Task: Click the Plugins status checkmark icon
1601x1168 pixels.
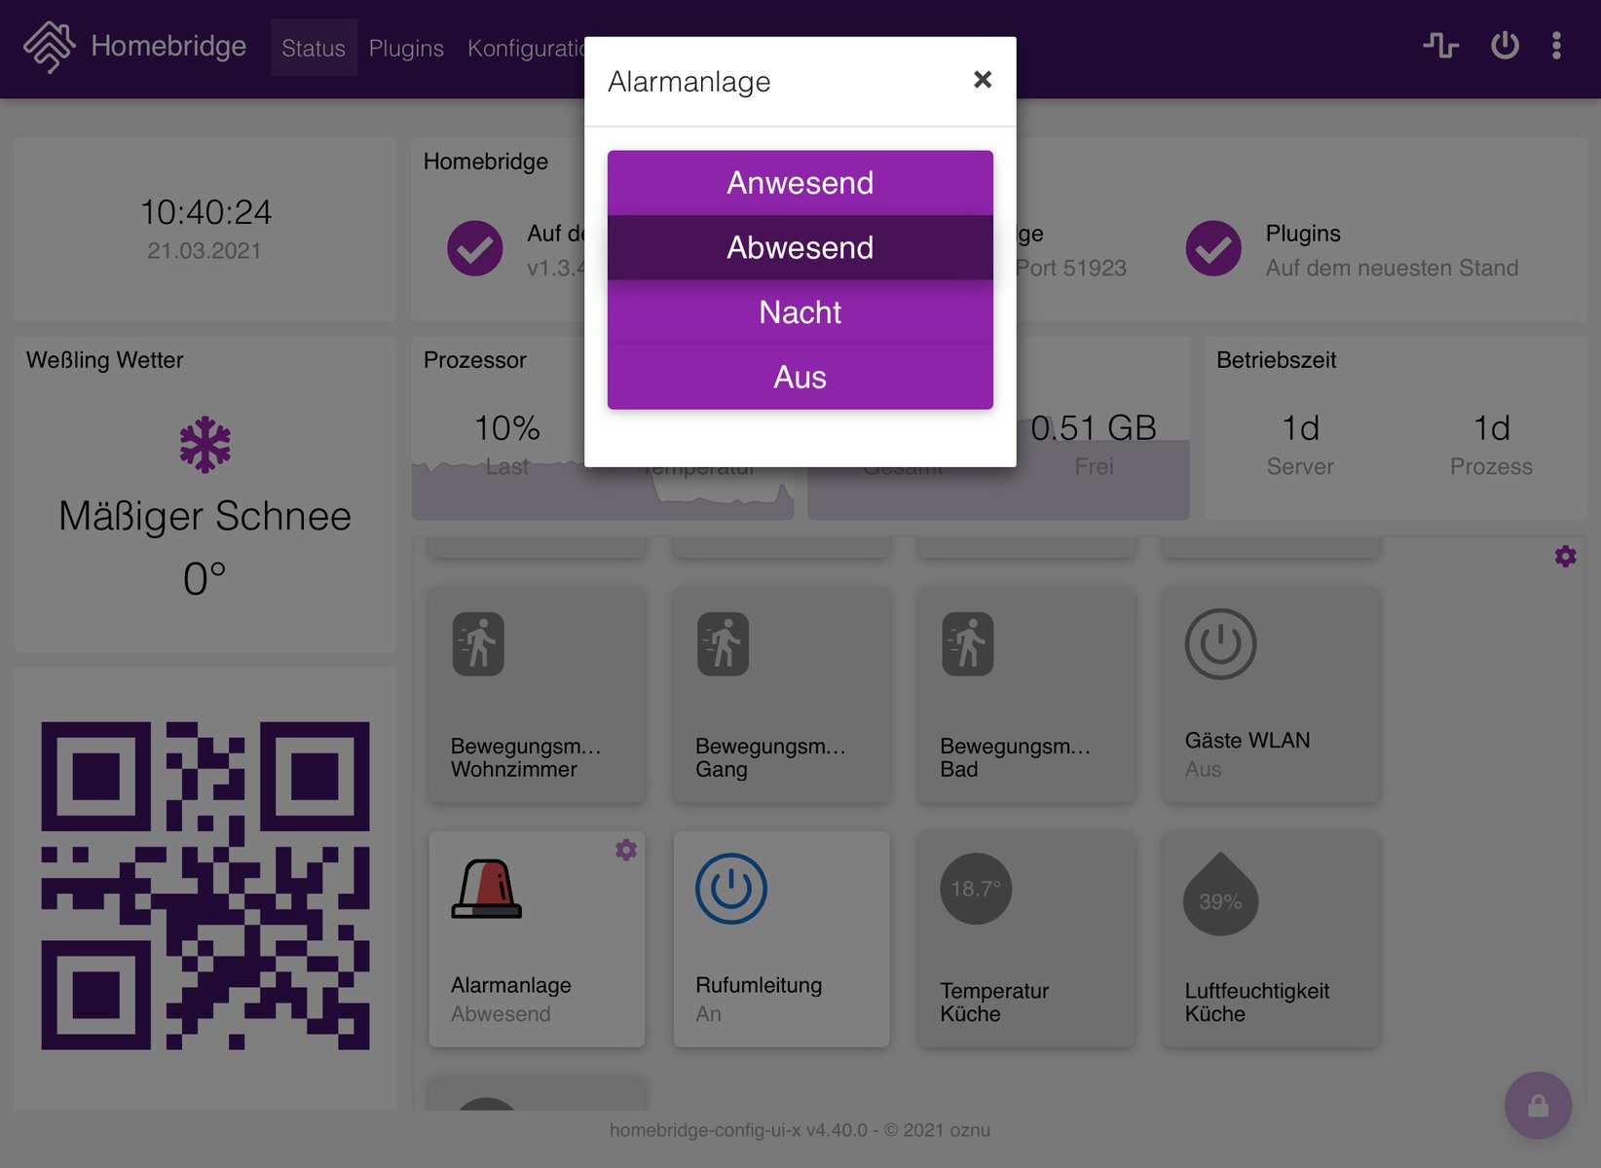Action: (1213, 248)
